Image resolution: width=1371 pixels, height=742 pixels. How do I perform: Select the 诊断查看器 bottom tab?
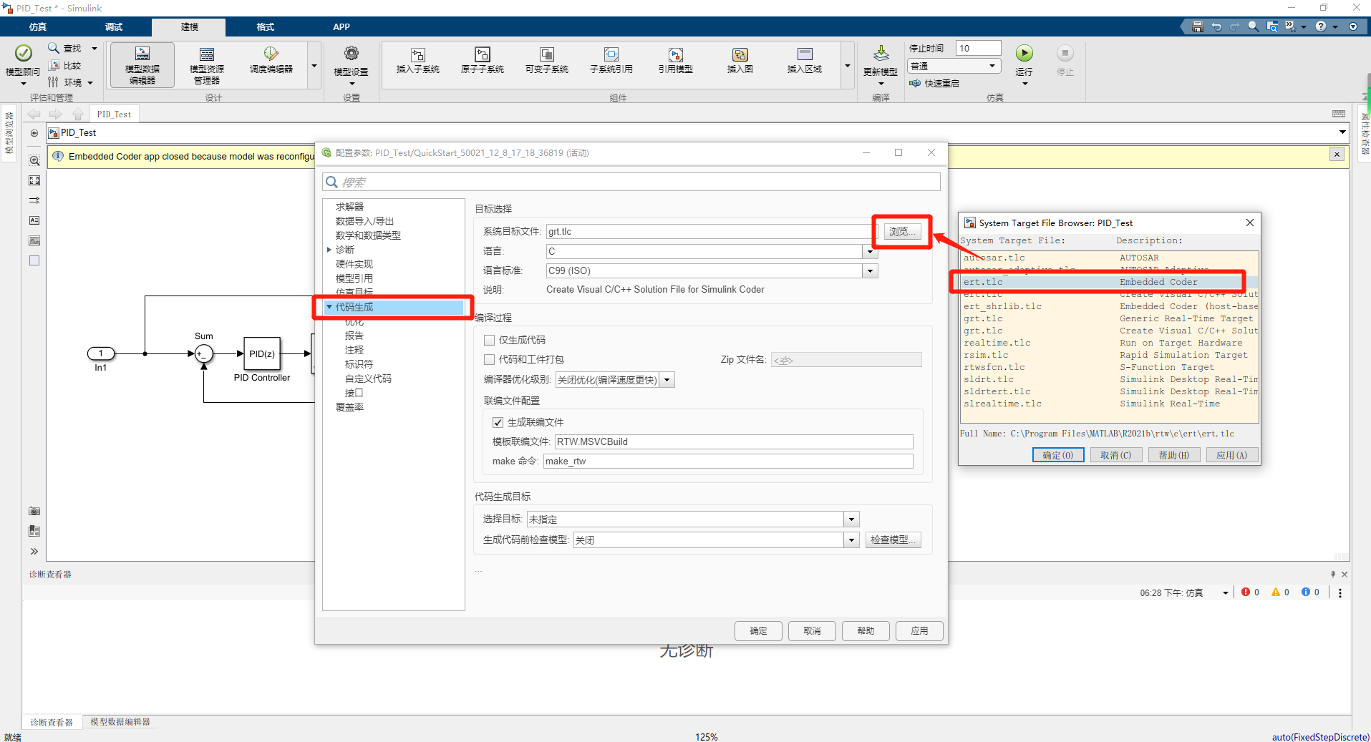[50, 722]
